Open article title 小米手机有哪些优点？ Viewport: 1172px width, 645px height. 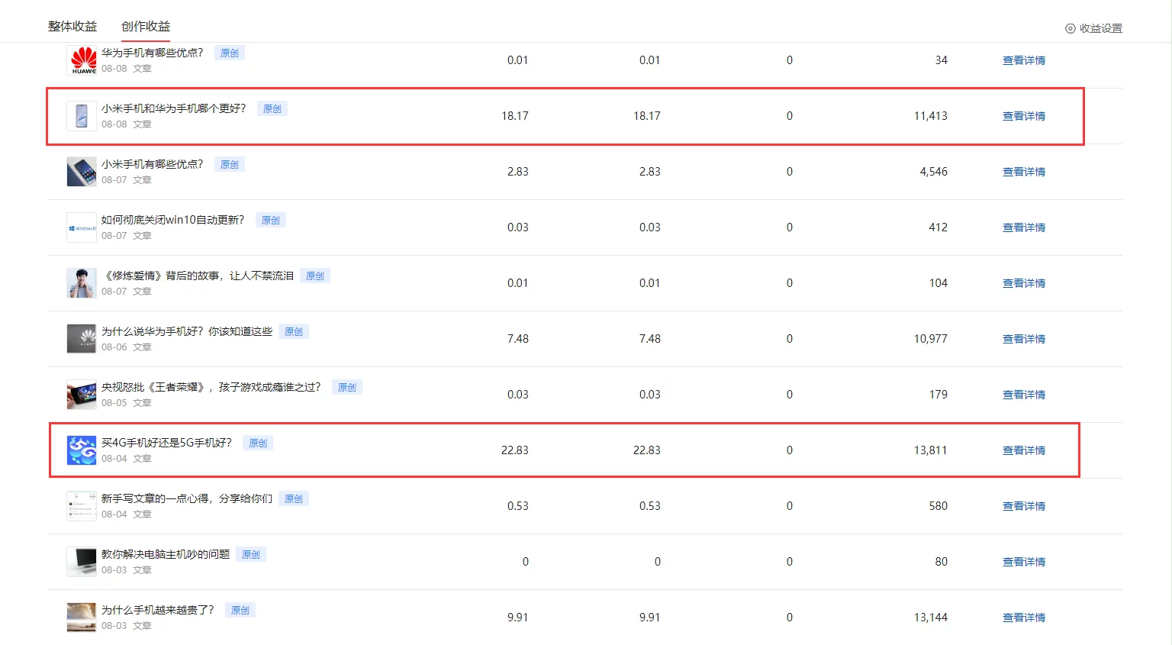(x=153, y=164)
